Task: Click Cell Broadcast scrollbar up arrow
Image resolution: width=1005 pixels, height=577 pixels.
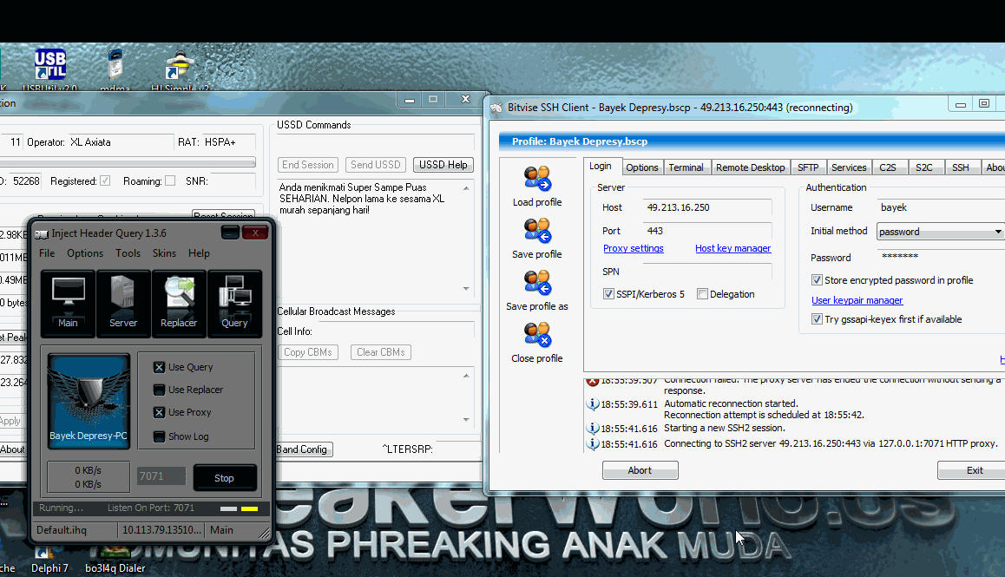Action: point(466,376)
